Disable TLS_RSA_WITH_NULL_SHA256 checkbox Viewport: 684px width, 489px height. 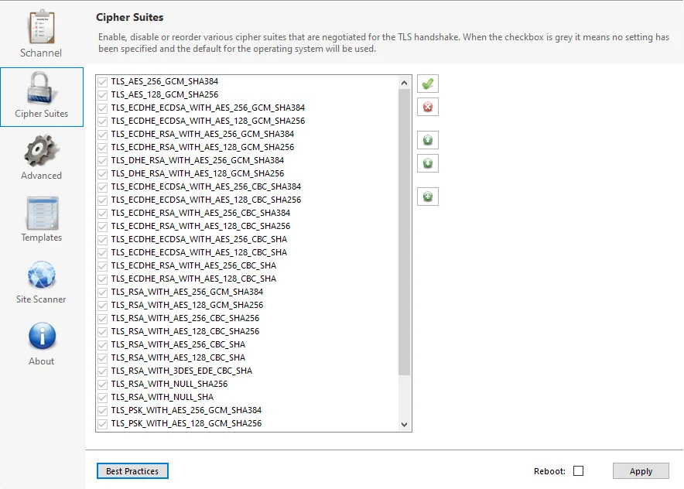[102, 384]
